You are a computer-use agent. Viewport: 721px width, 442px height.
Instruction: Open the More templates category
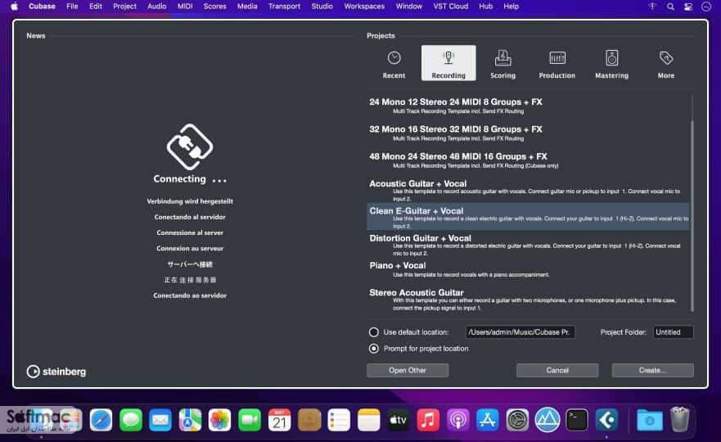tap(666, 64)
